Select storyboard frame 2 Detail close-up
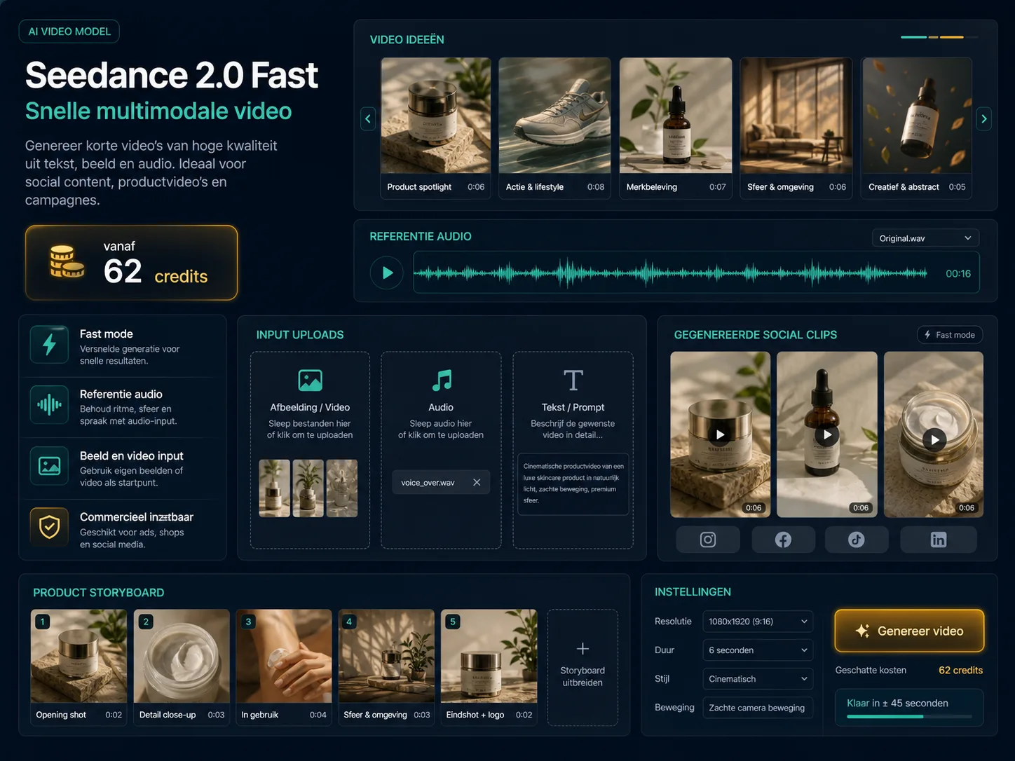 [182, 667]
